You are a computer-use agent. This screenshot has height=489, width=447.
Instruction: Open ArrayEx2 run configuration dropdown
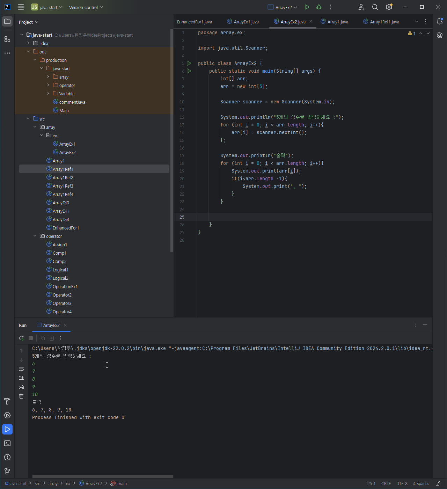point(283,7)
